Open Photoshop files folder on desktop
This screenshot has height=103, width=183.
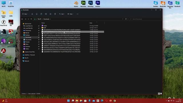tap(170, 5)
